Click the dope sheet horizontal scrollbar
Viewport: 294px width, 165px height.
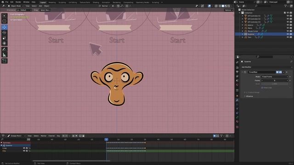[x=71, y=160]
